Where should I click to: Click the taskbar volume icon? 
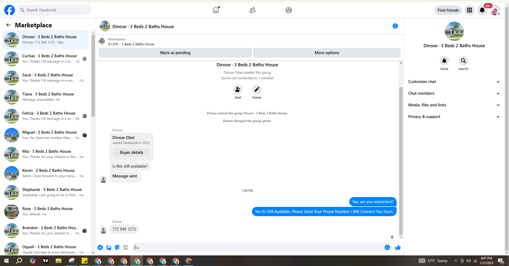click(x=468, y=261)
